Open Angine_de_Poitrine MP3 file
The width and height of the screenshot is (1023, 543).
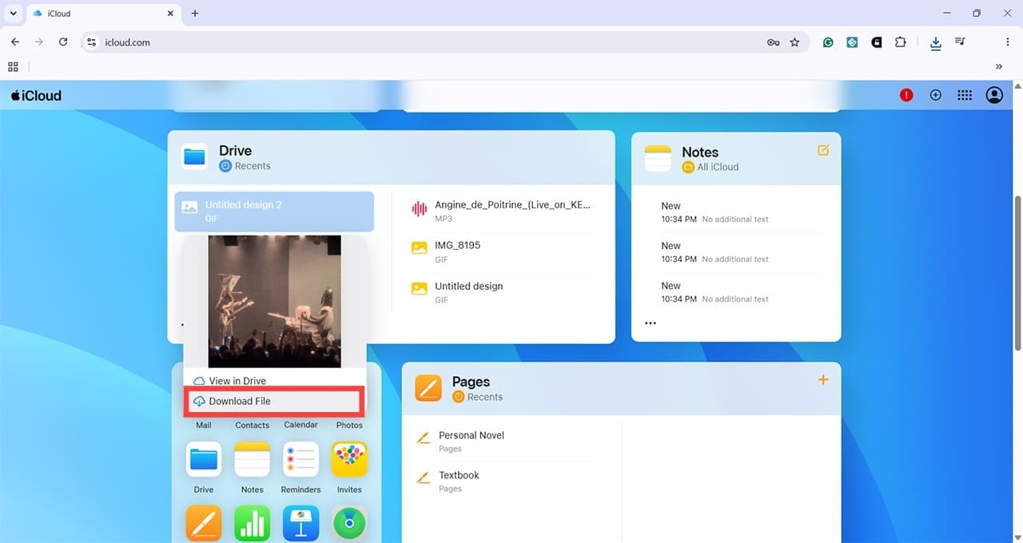tap(501, 211)
